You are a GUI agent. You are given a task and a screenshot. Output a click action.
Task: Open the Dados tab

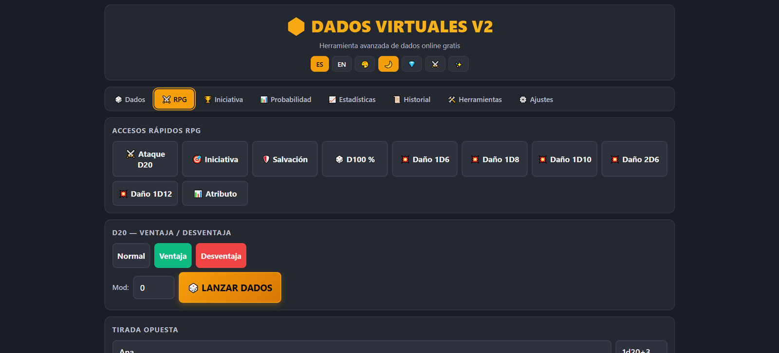(130, 99)
